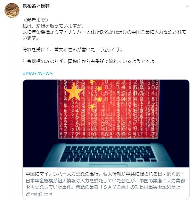This screenshot has height=200, width=194.
Task: Select the ＜参考まで＞ text line
Action: pos(36,20)
